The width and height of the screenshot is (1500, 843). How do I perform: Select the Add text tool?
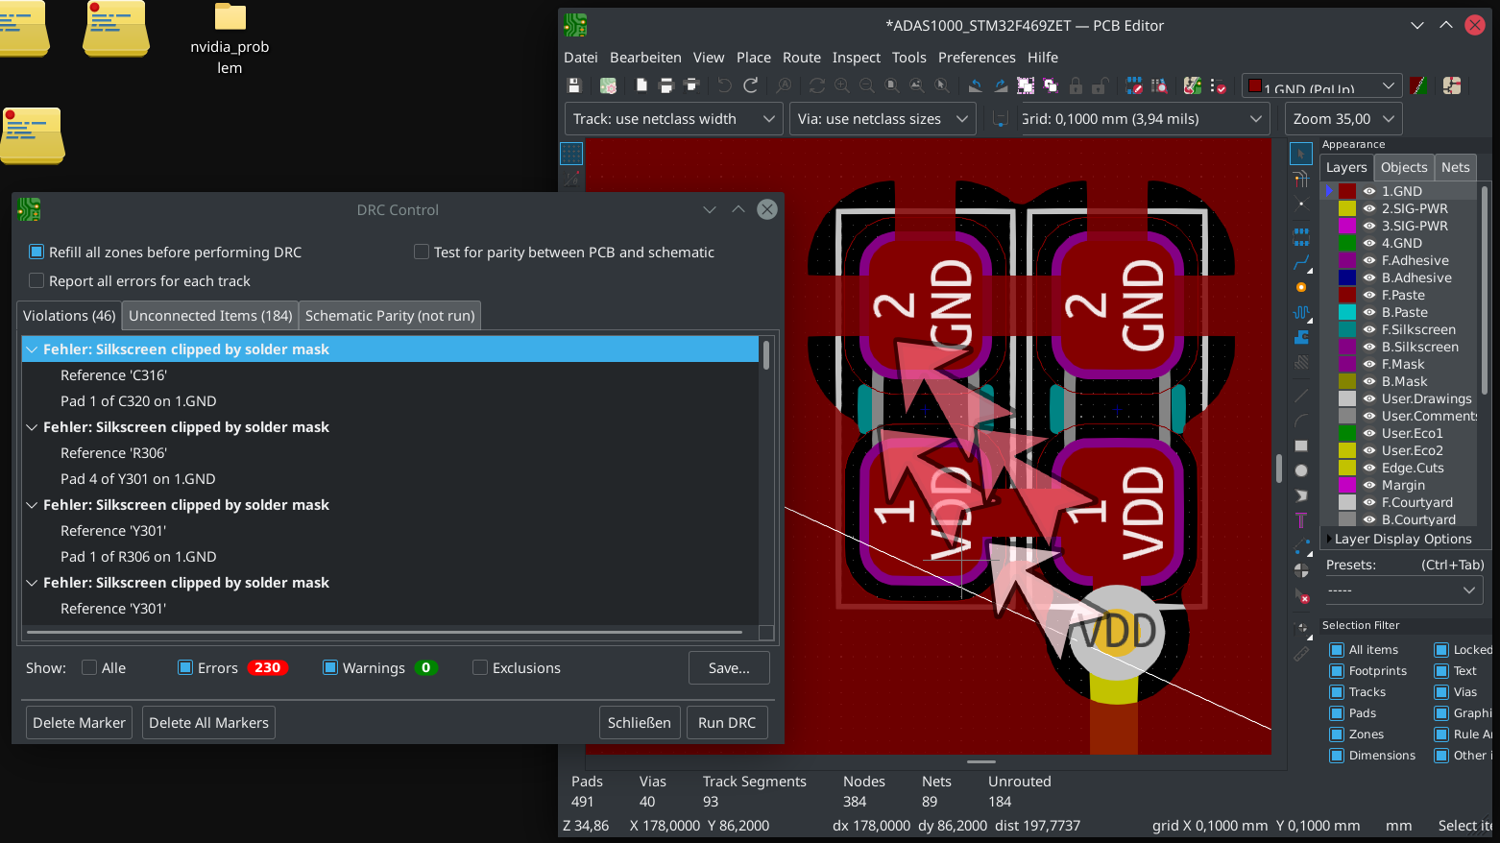click(x=1301, y=520)
